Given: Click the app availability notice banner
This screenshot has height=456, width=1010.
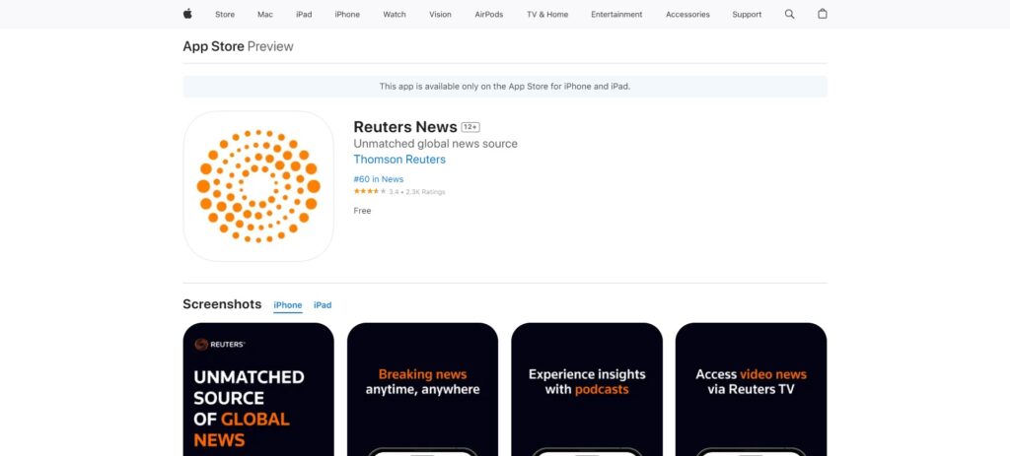Looking at the screenshot, I should pyautogui.click(x=505, y=87).
